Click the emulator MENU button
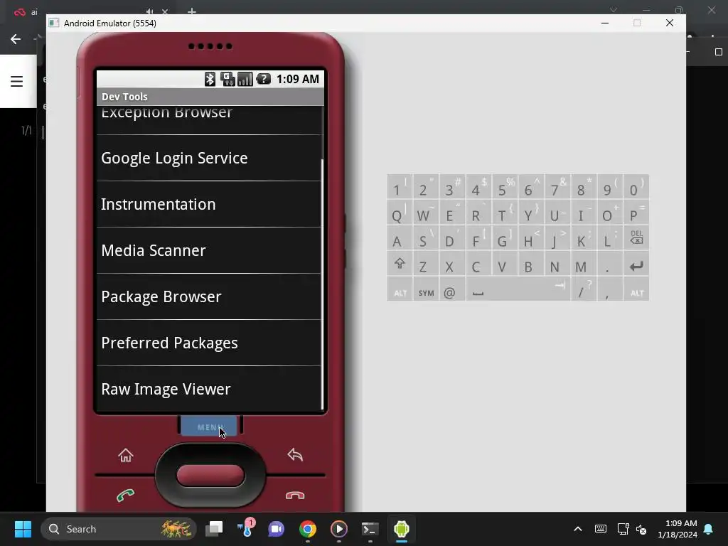 (x=210, y=427)
